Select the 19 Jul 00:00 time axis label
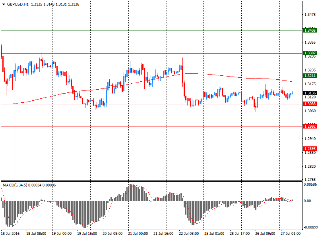The width and height of the screenshot is (318, 238). click(62, 234)
